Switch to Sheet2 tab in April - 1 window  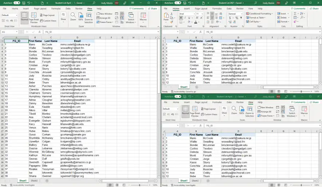tap(34, 180)
